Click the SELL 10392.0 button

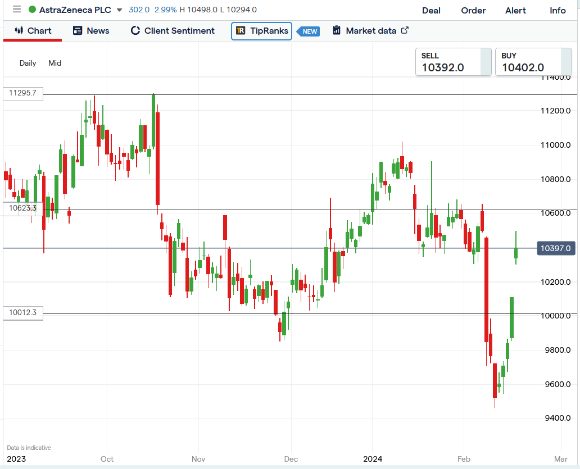[x=453, y=62]
